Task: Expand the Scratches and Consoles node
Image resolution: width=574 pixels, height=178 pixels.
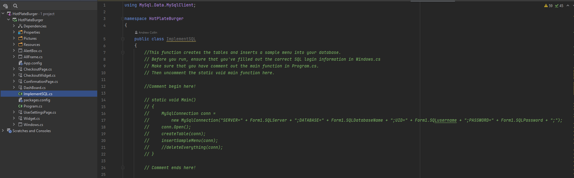Action: [x=3, y=131]
